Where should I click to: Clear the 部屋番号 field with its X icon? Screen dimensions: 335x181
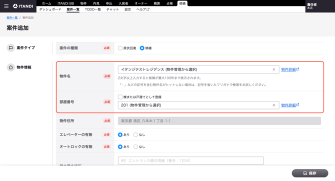tap(273, 105)
